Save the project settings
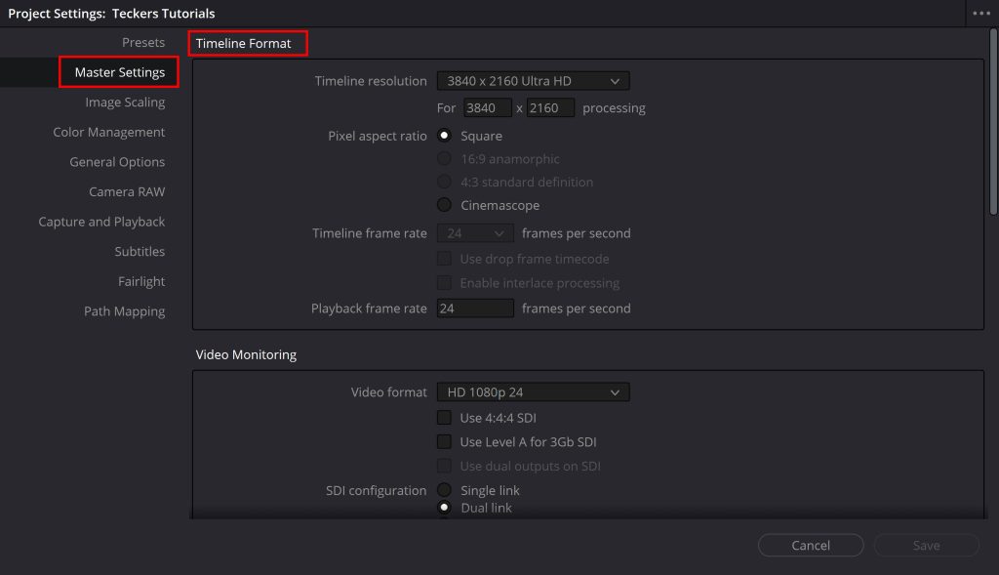The width and height of the screenshot is (999, 575). pos(925,545)
